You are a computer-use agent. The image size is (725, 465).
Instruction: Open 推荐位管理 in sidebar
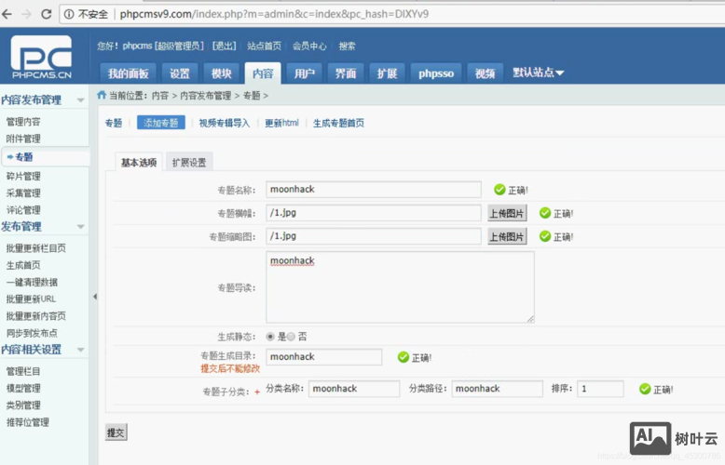[x=28, y=422]
